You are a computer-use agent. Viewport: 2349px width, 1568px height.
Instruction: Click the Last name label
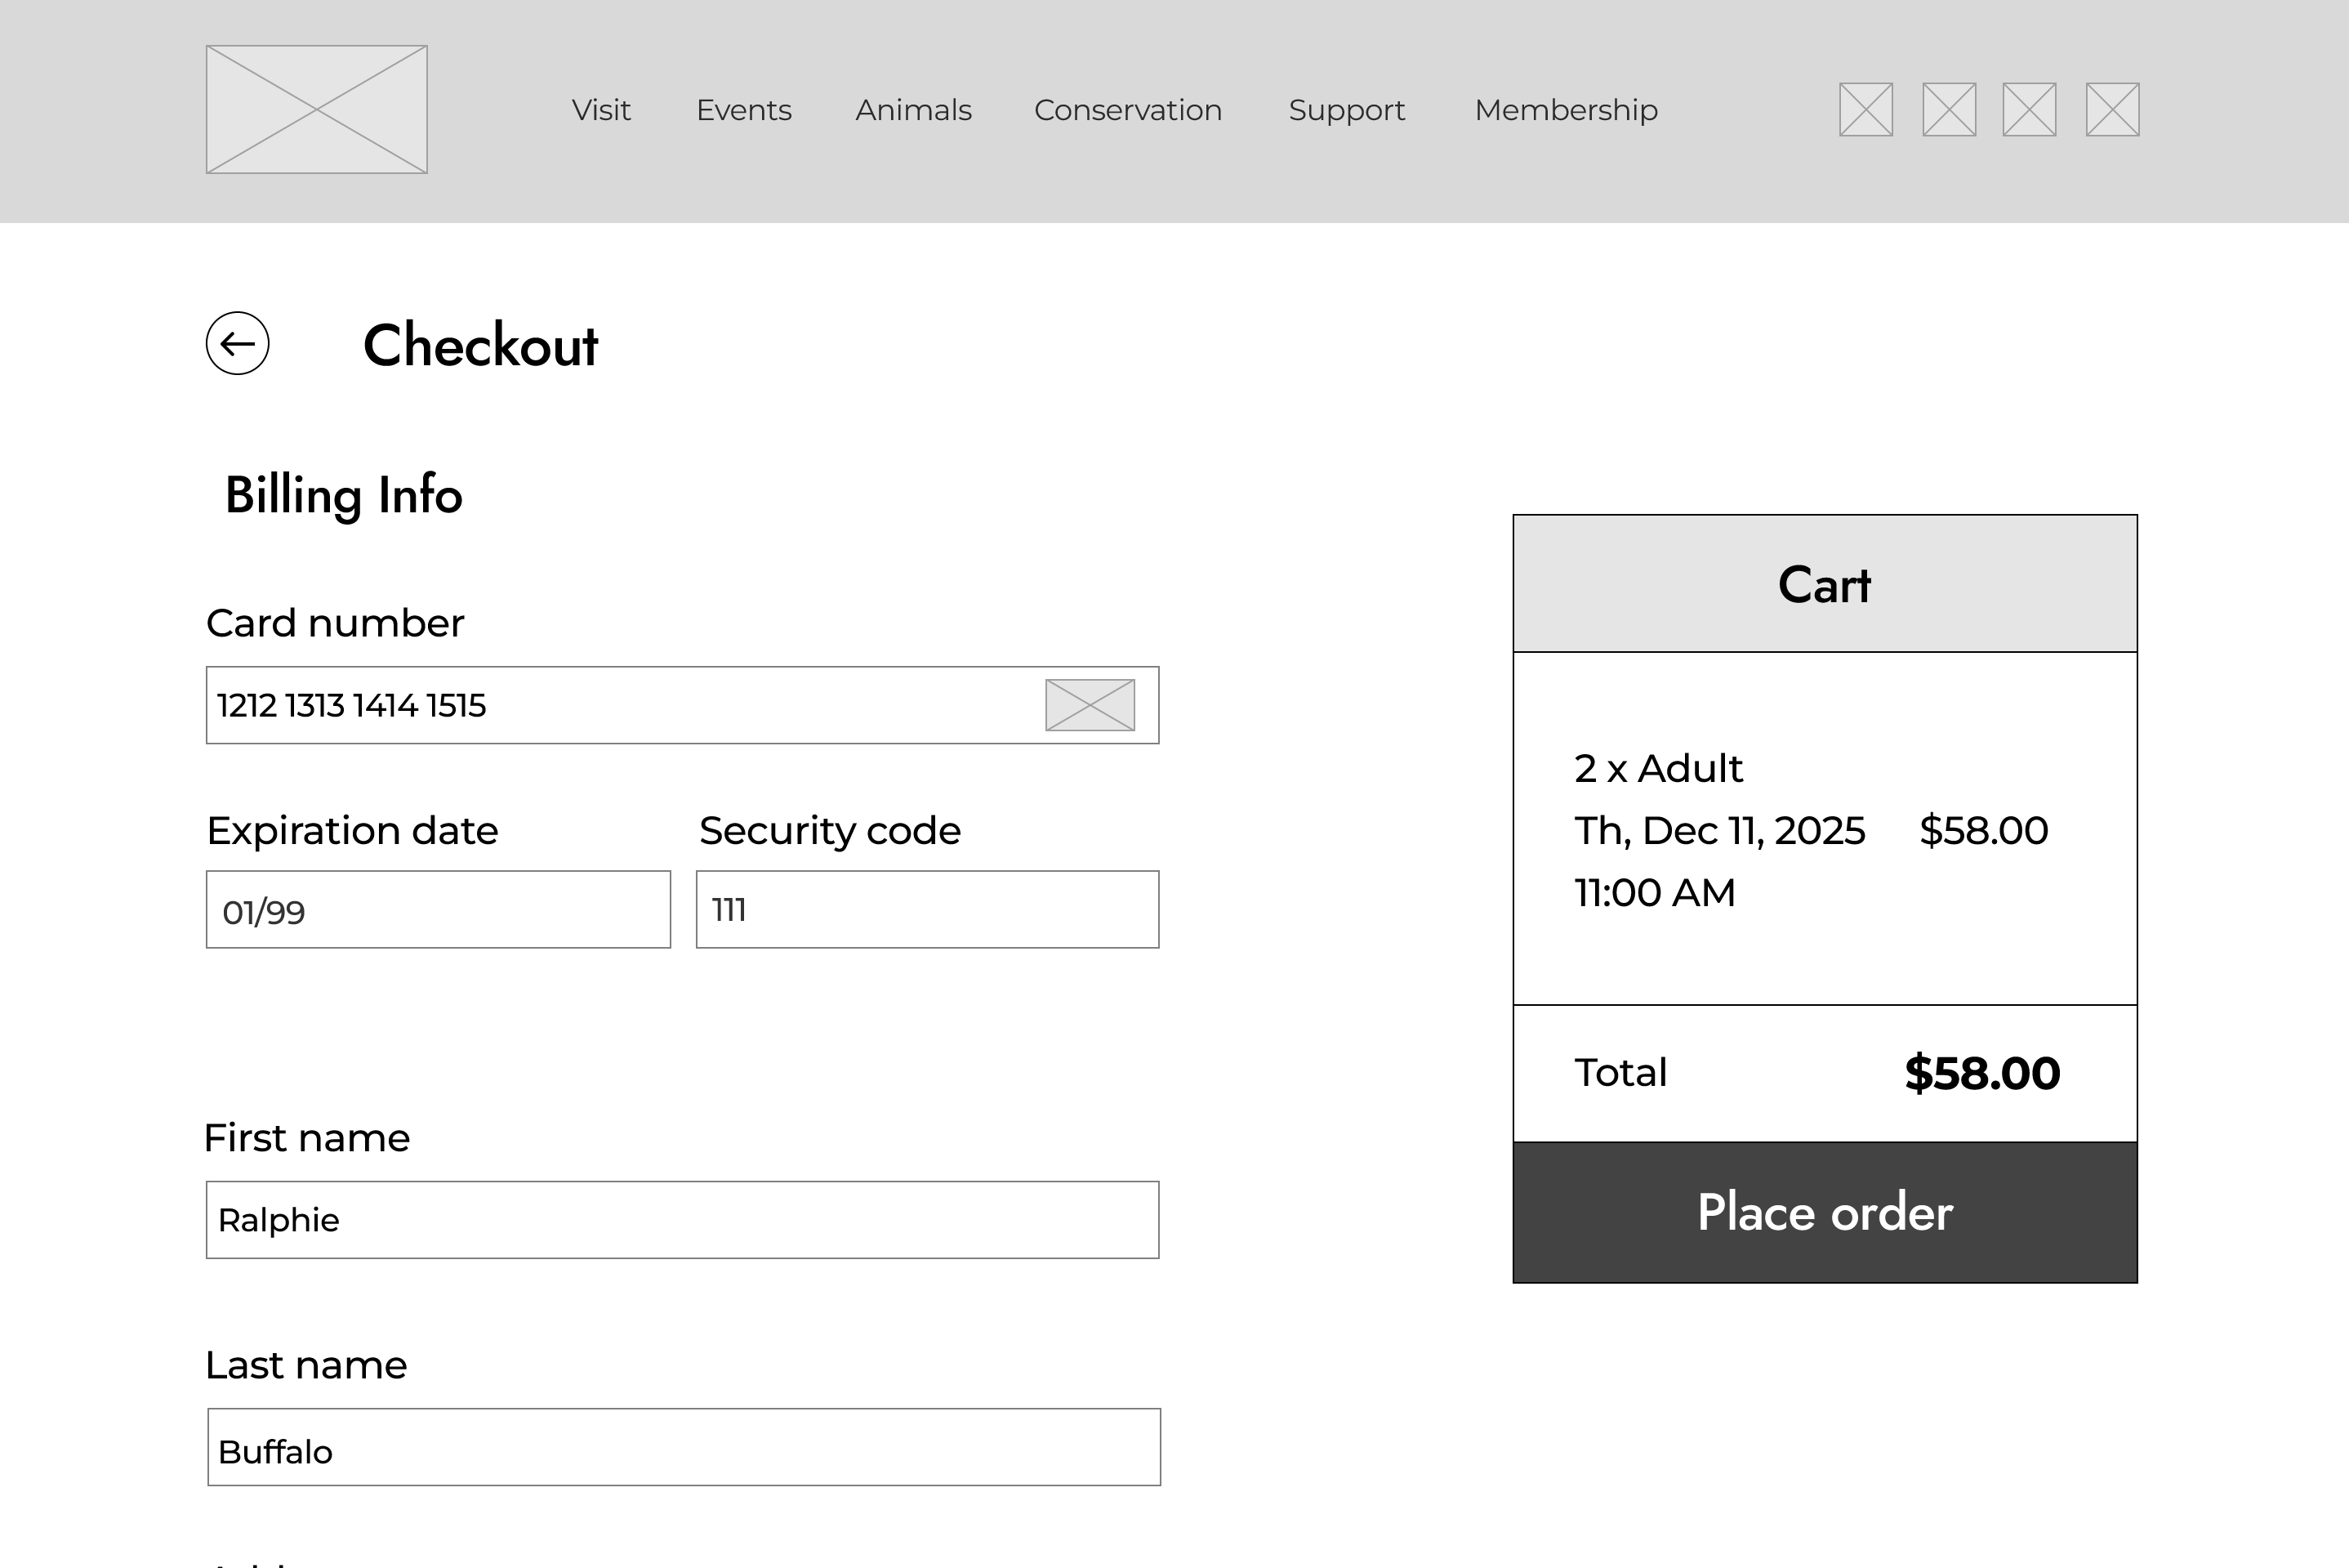pyautogui.click(x=305, y=1365)
